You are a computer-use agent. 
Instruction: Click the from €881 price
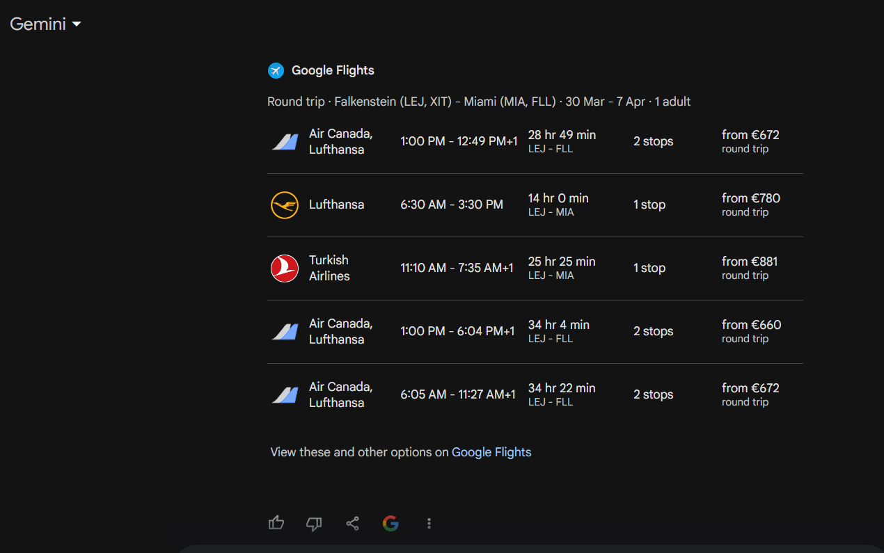coord(750,262)
